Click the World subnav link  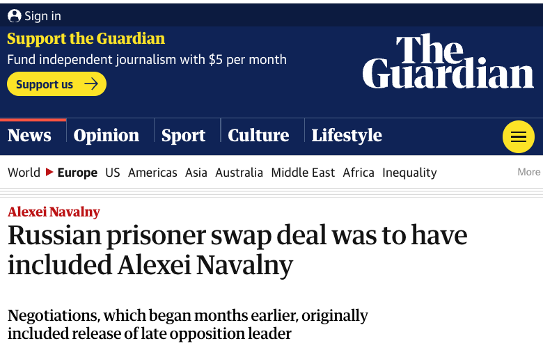24,173
